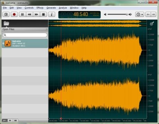Open the folder icon in the sidebar

click(x=6, y=23)
